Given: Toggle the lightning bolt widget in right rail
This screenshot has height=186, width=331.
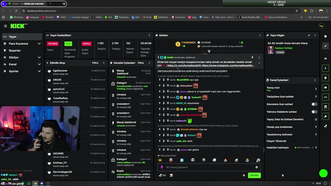Looking at the screenshot, I should click(x=325, y=68).
